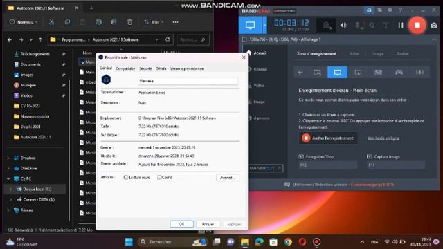Image resolution: width=443 pixels, height=249 pixels.
Task: Expand Disque local (C:) tree node
Action: pyautogui.click(x=11, y=189)
